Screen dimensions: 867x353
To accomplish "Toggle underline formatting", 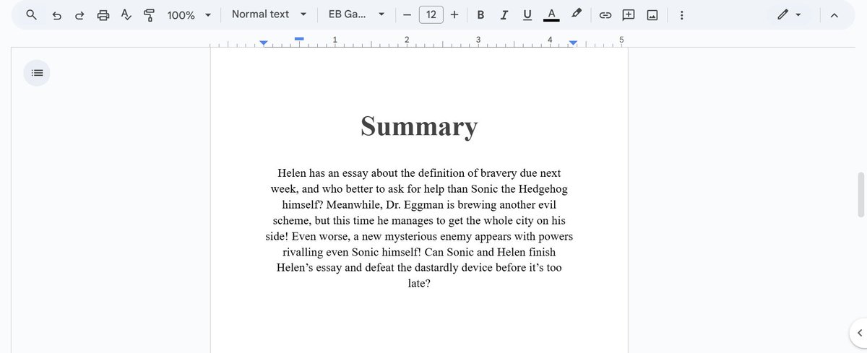I will pyautogui.click(x=527, y=14).
